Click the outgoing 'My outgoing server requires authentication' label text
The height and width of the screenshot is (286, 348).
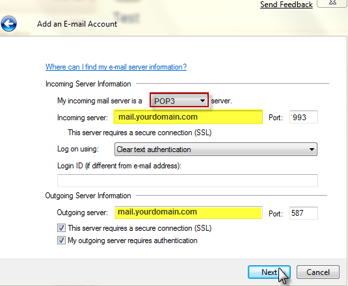click(133, 240)
